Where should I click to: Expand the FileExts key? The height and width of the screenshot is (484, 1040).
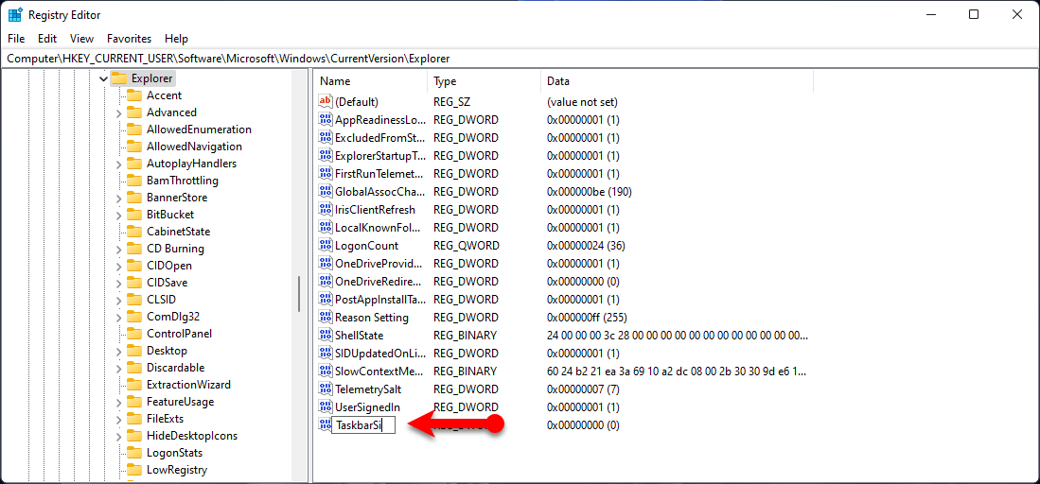point(118,419)
